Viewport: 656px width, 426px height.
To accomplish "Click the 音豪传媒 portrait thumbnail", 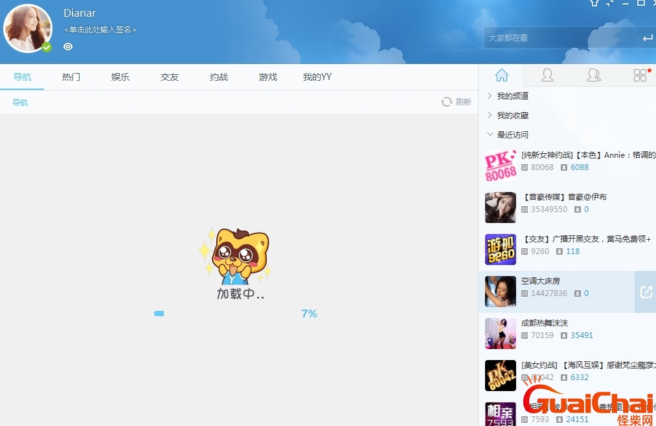I will (501, 208).
